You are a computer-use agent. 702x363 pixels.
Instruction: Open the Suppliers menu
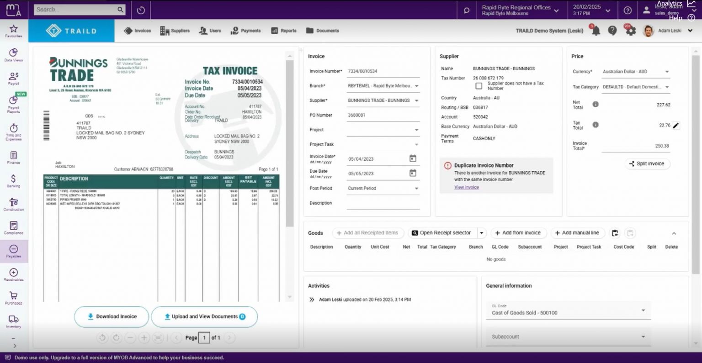pos(175,31)
